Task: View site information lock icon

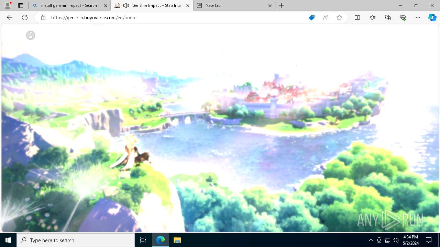Action: coord(43,17)
